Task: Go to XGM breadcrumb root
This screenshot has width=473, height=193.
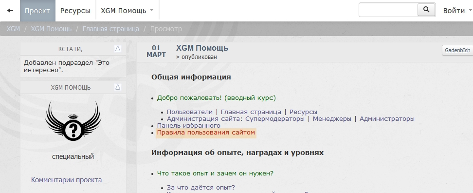Action: tap(13, 29)
